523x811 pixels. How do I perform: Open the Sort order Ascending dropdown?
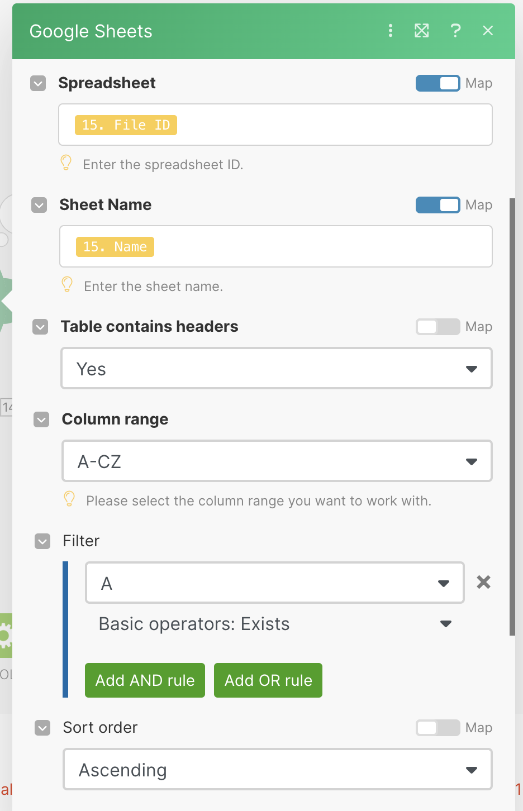click(278, 770)
